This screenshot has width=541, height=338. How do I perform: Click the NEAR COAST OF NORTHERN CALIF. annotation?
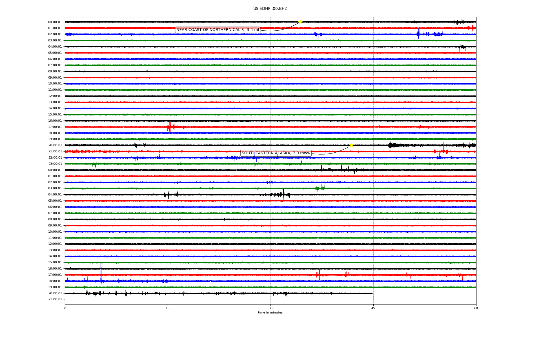218,30
